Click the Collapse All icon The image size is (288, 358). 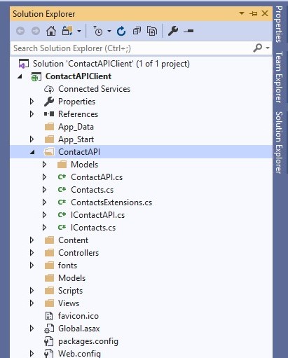point(137,31)
